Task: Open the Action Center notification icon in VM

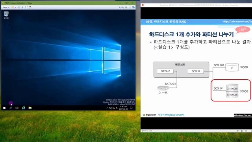Action: [131, 108]
